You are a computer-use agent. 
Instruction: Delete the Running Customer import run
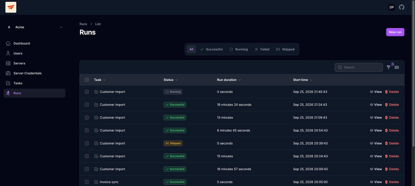[x=392, y=92]
